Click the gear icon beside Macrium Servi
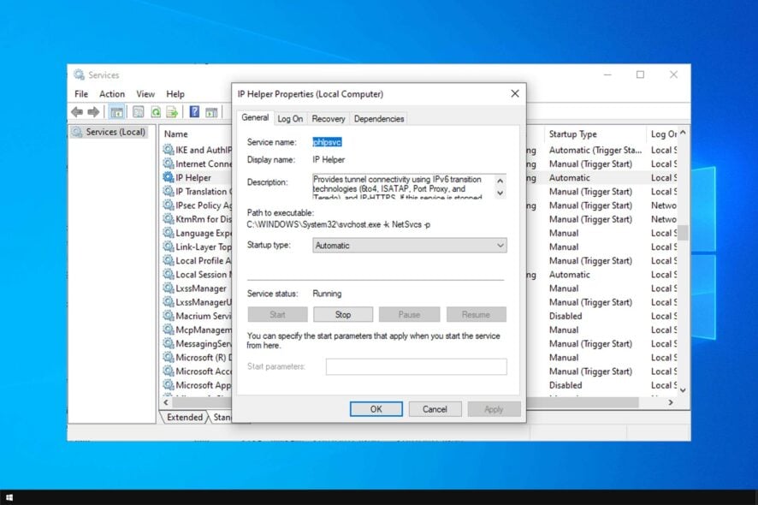This screenshot has width=758, height=505. tap(169, 315)
